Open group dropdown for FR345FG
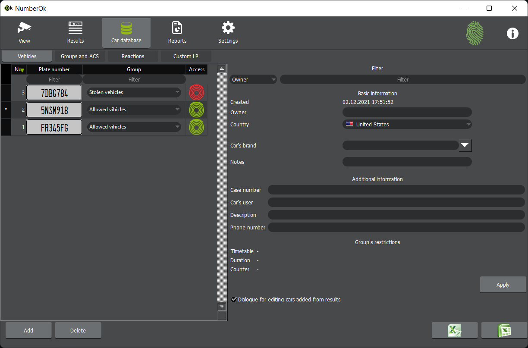This screenshot has width=528, height=348. tap(134, 127)
